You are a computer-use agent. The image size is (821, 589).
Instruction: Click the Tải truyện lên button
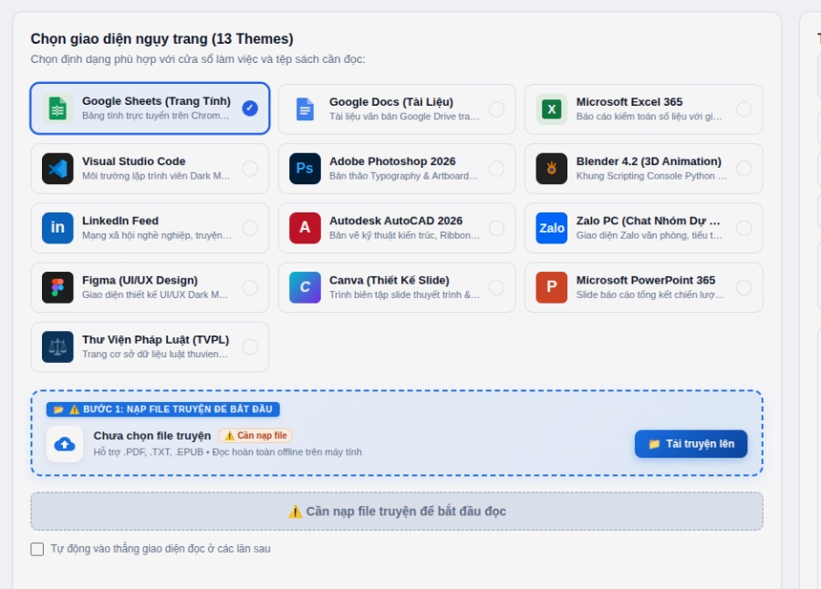(691, 444)
